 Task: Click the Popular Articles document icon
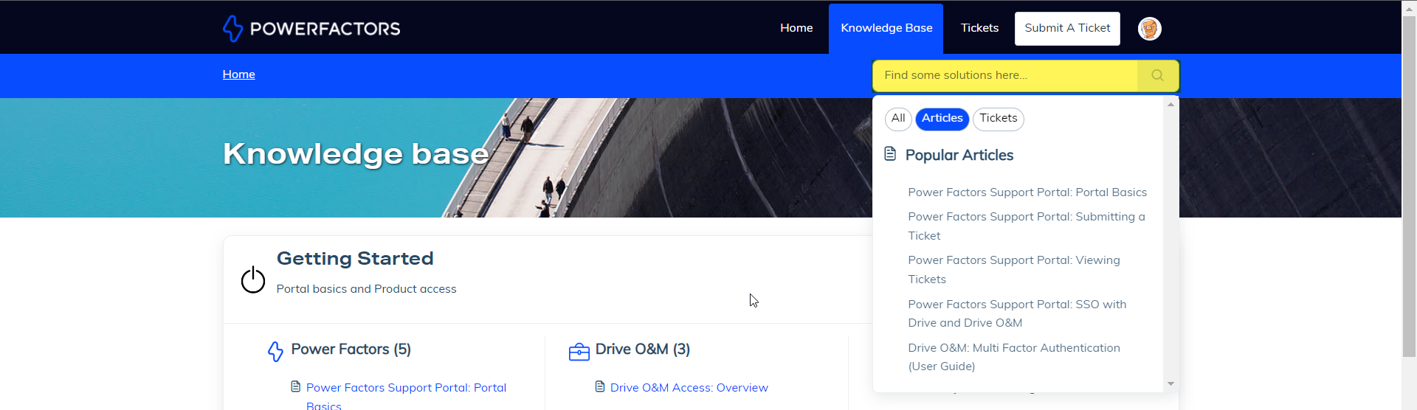point(890,154)
